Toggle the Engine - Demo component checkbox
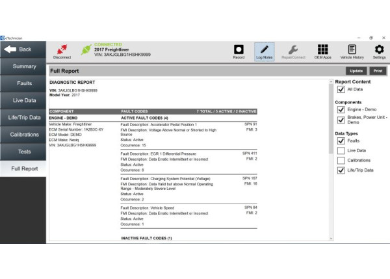 point(341,110)
